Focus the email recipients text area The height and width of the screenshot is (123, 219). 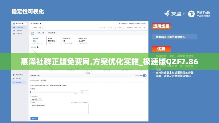coord(59,109)
